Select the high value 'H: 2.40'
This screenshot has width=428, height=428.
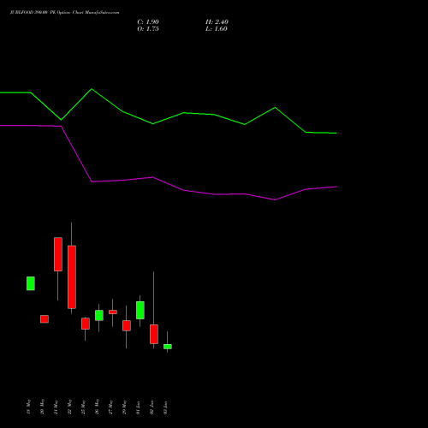coord(217,22)
